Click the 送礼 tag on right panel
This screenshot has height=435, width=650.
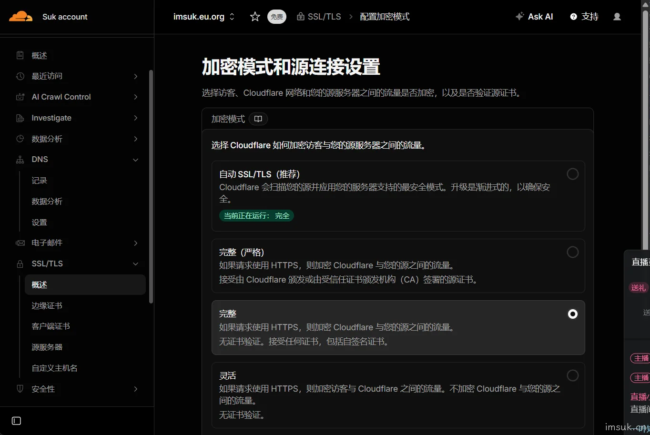pos(638,288)
